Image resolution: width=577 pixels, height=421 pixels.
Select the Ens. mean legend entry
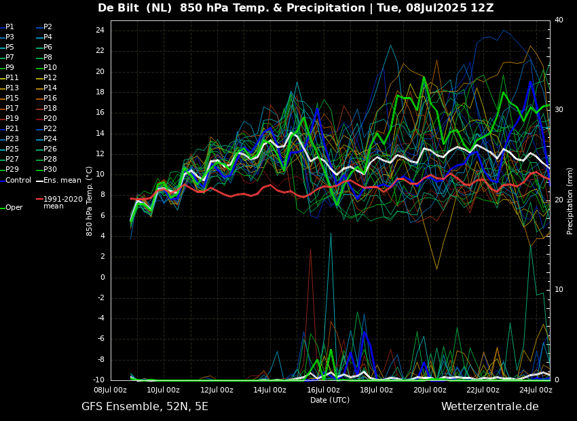59,181
